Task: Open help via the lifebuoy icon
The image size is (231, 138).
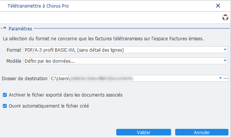Action: click(x=225, y=17)
